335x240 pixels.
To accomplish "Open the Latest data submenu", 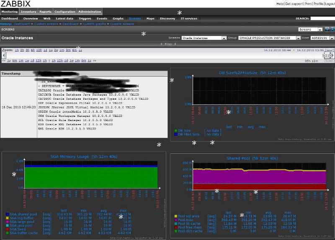I will coord(64,18).
